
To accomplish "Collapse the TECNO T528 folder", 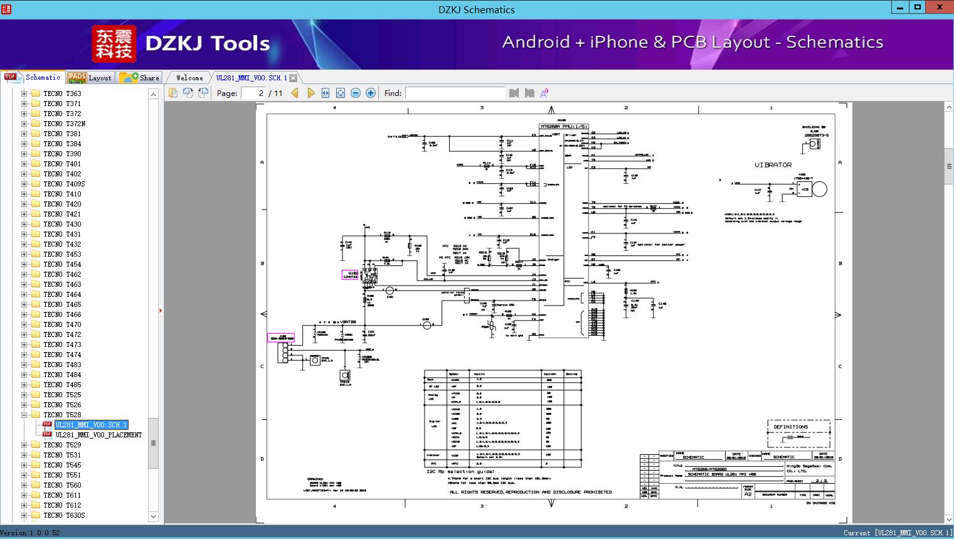I will [x=24, y=415].
